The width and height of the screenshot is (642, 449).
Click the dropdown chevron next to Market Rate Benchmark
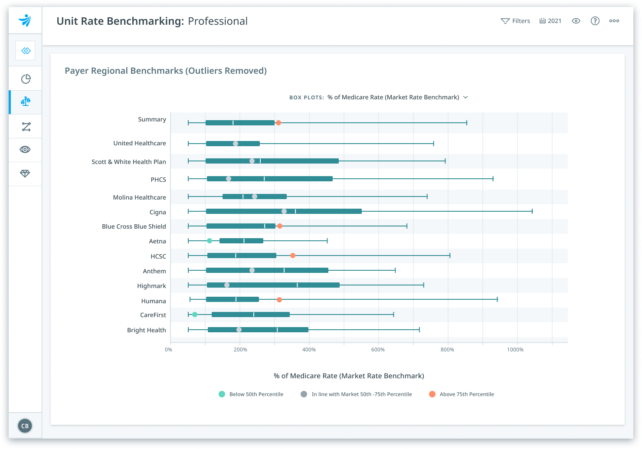pos(465,97)
